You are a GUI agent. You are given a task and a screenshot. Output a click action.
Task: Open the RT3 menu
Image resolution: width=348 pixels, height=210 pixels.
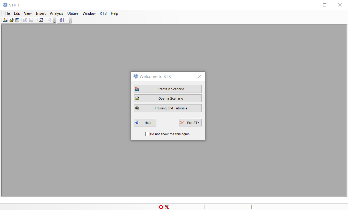tap(103, 13)
